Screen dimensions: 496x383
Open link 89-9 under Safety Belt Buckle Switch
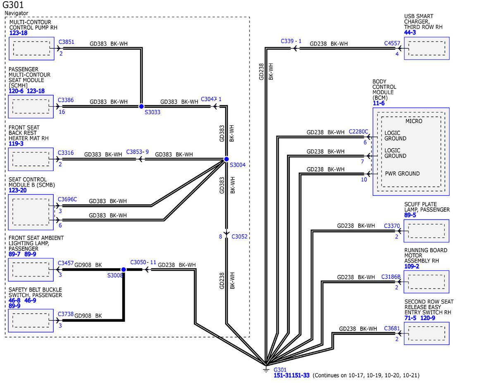pos(15,306)
